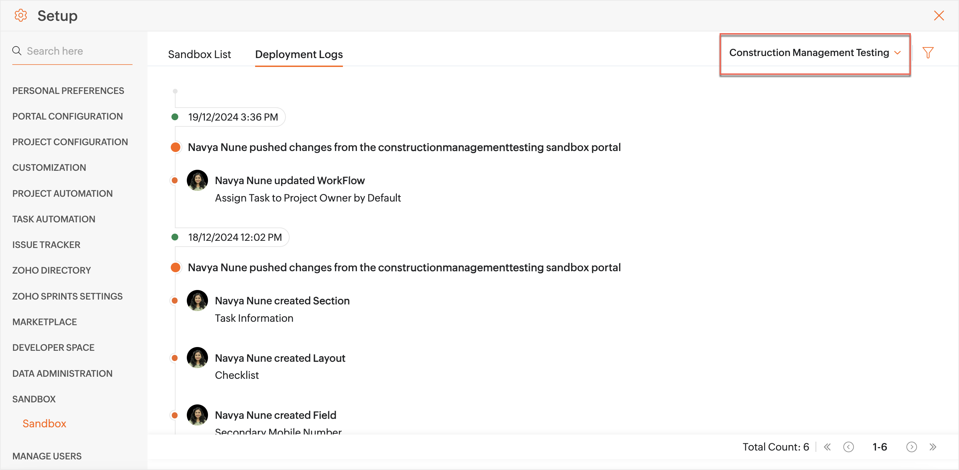Click the Setup gear icon
Viewport: 959px width, 470px height.
[x=21, y=16]
